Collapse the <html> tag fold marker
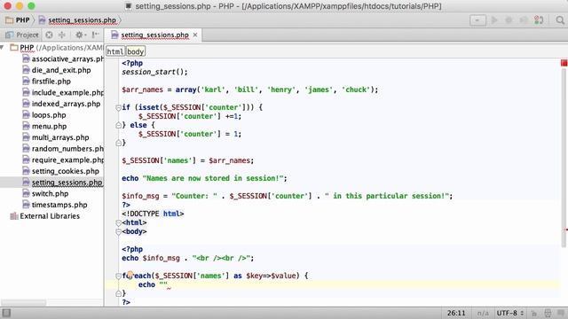The height and width of the screenshot is (319, 568). click(x=118, y=222)
